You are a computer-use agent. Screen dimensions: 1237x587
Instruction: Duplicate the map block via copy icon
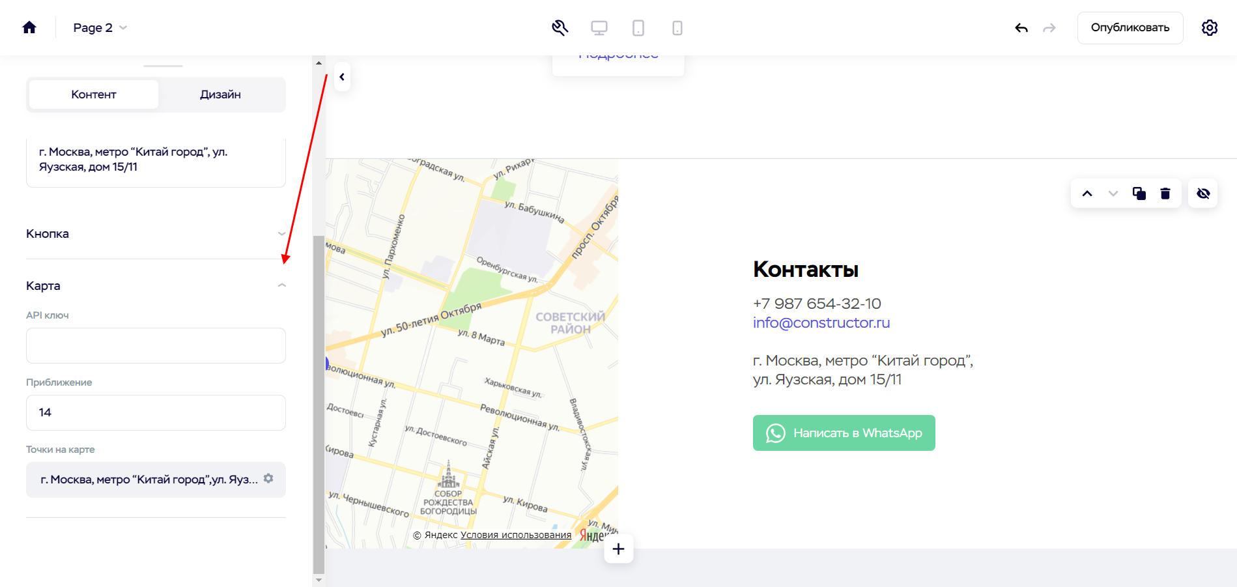coord(1139,193)
